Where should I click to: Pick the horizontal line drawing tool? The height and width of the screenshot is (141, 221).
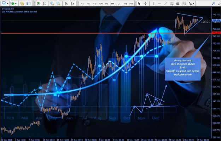click(159, 4)
